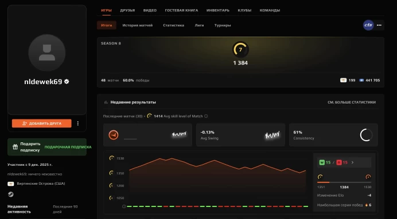Screen dimensions: 397x219
Task: Open the ИГРЫ tab
Action: pos(106,10)
